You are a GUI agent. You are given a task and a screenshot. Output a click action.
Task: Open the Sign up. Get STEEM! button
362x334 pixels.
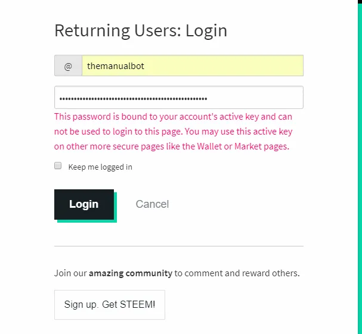tap(110, 305)
